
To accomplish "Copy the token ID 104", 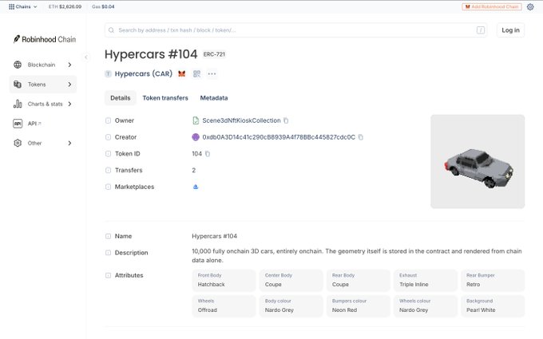I will click(208, 154).
